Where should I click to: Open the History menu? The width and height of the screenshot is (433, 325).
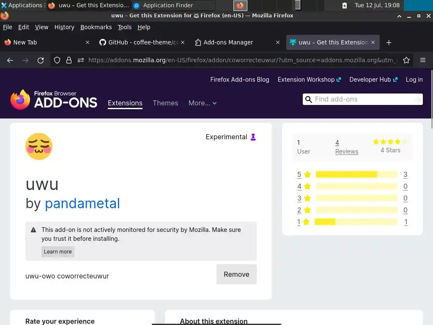(x=64, y=27)
